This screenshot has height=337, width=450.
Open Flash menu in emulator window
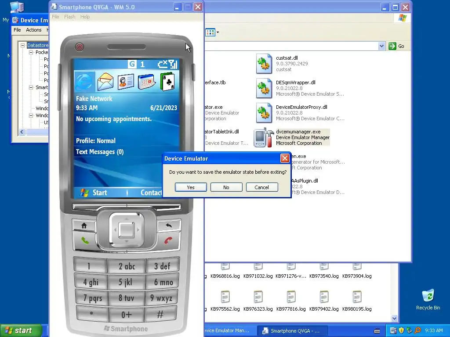click(70, 17)
